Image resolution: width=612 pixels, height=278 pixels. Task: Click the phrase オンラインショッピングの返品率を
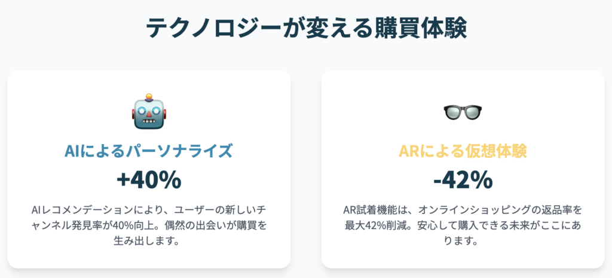click(x=500, y=210)
